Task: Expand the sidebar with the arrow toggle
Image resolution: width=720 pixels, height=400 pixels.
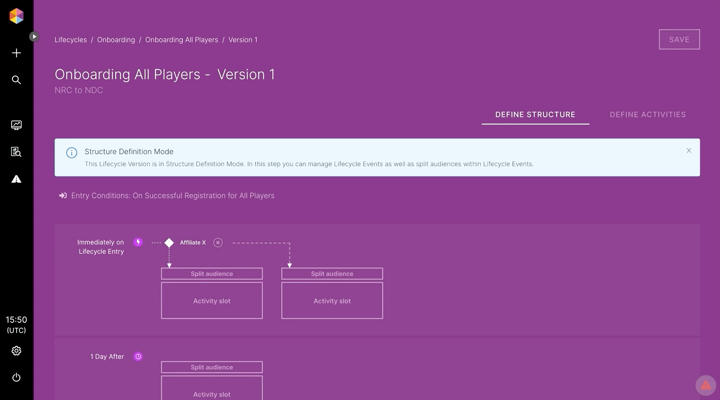Action: pos(34,37)
